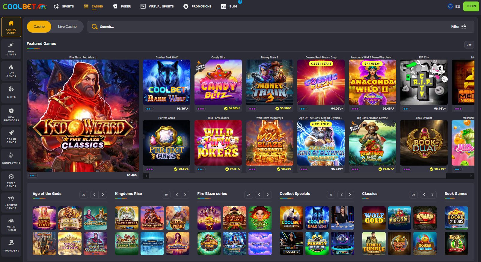Open New Games in the sidebar
The width and height of the screenshot is (481, 262).
[x=11, y=49]
